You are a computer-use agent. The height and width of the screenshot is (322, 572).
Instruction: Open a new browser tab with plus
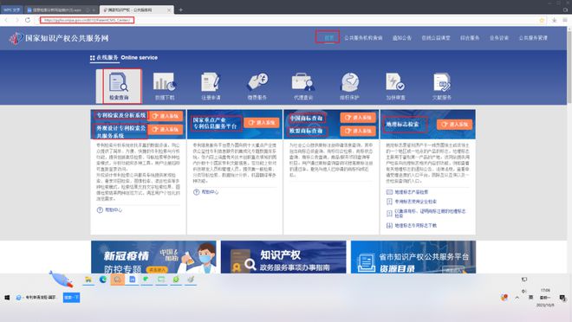pyautogui.click(x=180, y=10)
